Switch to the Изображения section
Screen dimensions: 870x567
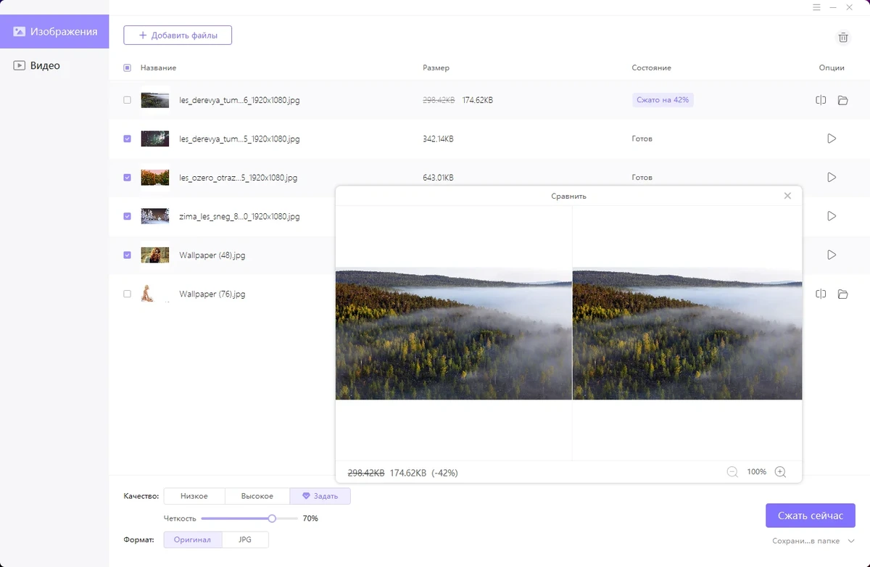(x=54, y=32)
